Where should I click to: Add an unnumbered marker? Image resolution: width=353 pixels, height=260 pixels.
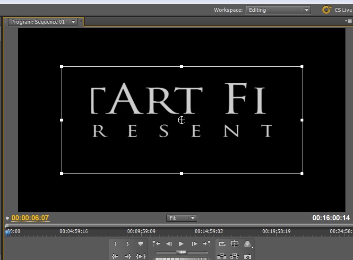140,244
